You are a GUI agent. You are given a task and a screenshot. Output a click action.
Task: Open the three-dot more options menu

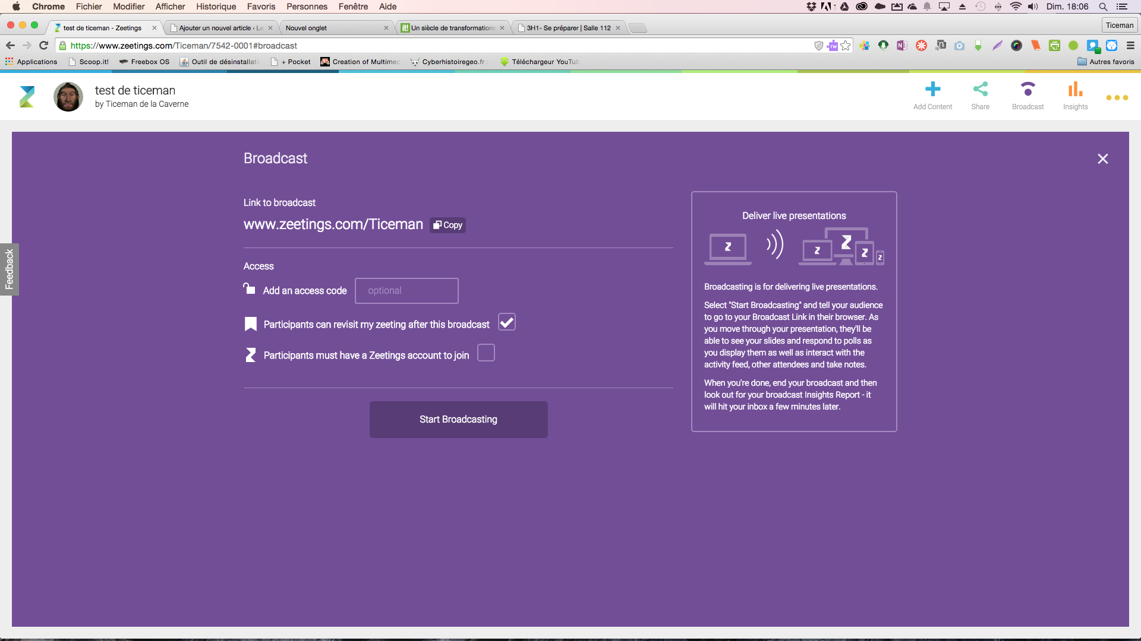coord(1117,97)
